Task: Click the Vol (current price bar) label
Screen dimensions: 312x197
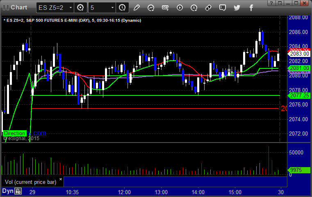Action: [31, 182]
